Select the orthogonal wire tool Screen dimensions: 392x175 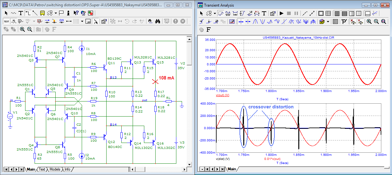(x=28, y=13)
